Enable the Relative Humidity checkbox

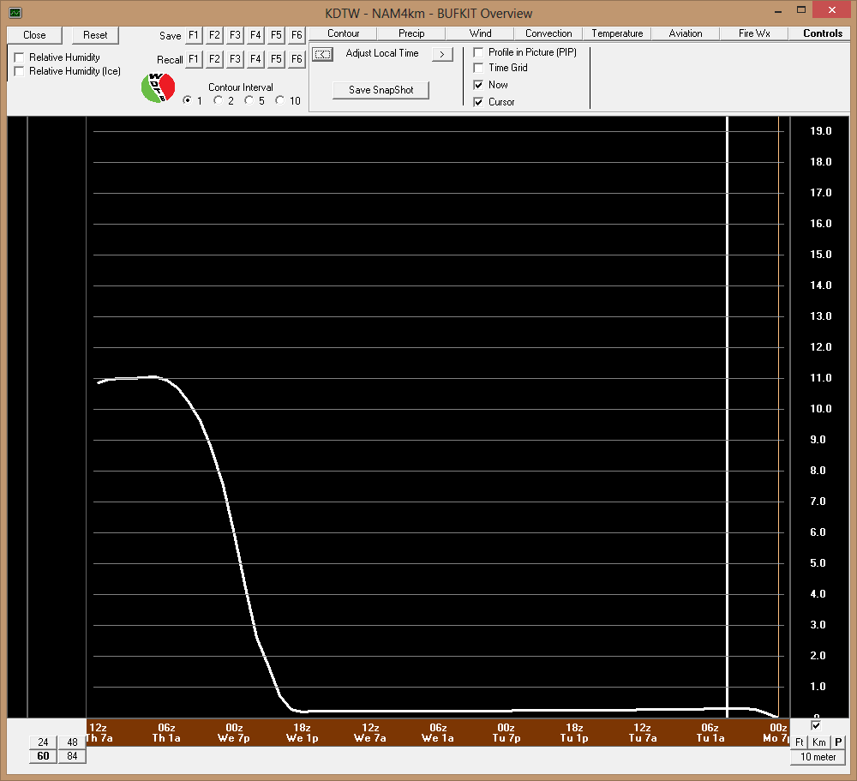pyautogui.click(x=19, y=57)
